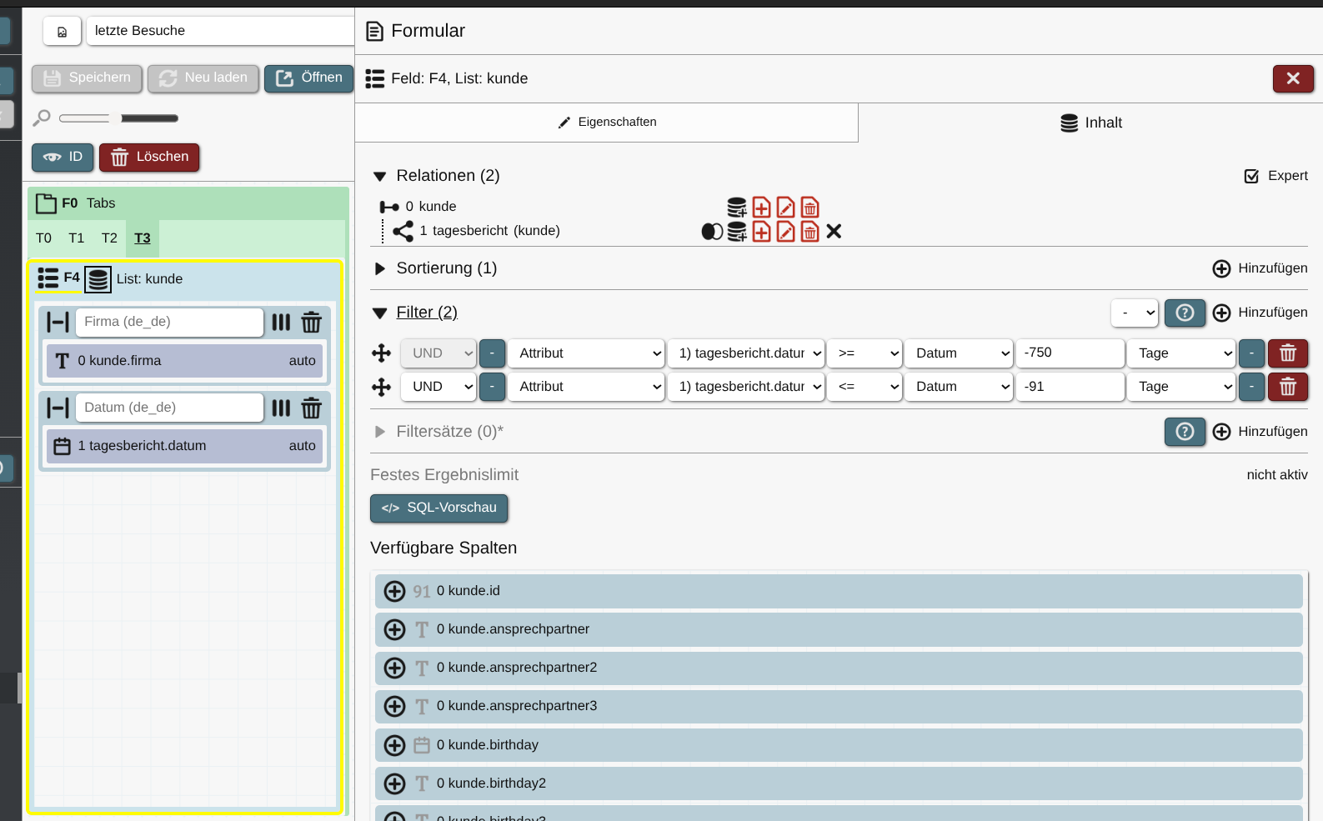Open the >= operator dropdown
1323x821 pixels.
tap(864, 353)
